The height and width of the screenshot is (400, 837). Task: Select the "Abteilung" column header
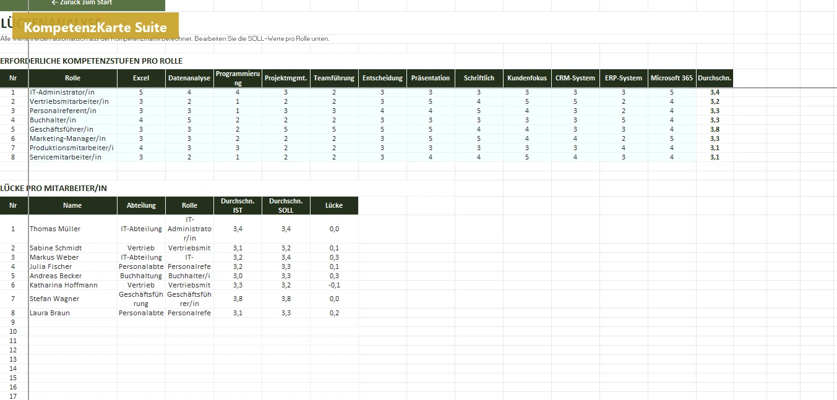point(141,205)
